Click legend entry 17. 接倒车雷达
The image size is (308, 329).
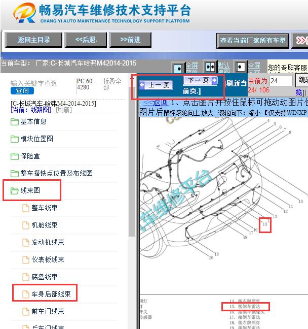click(245, 317)
